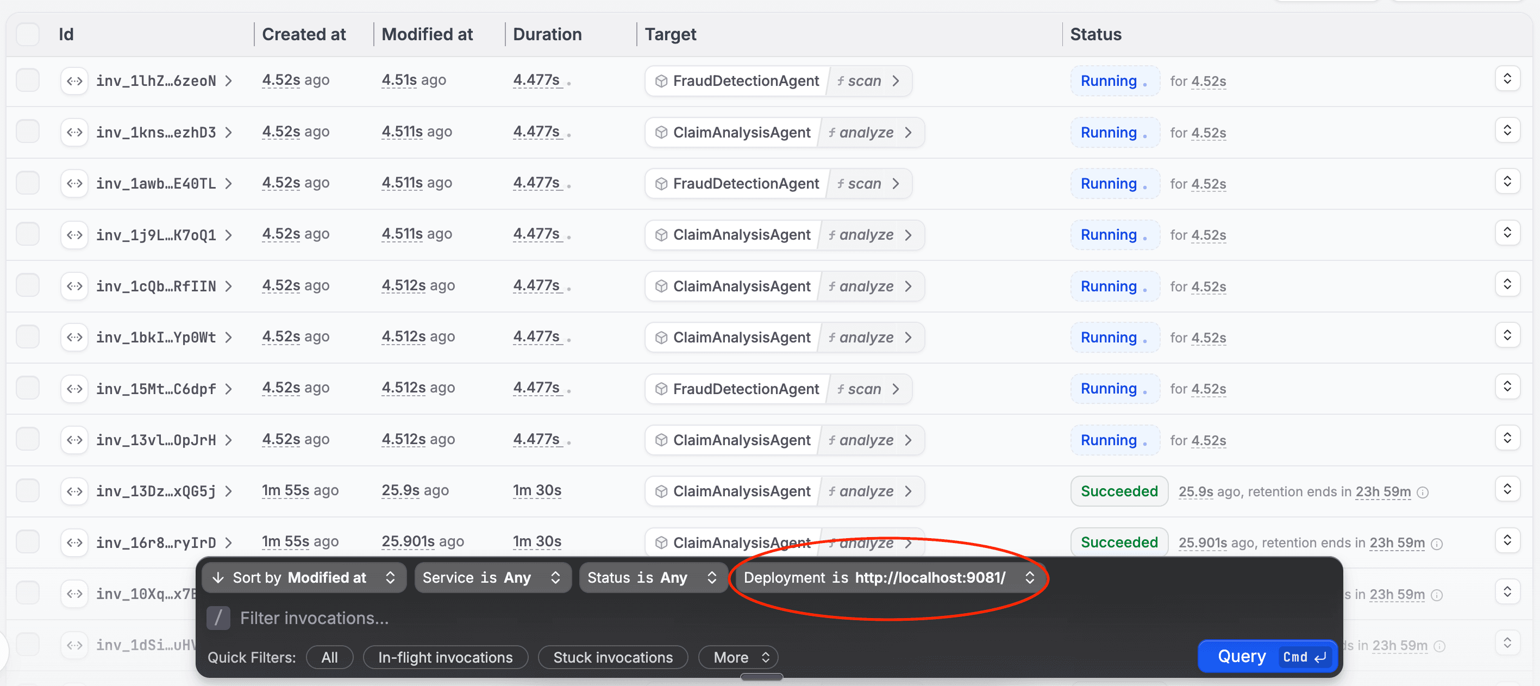Select the checkbox for inv_1kns…ezhD3

(x=28, y=132)
